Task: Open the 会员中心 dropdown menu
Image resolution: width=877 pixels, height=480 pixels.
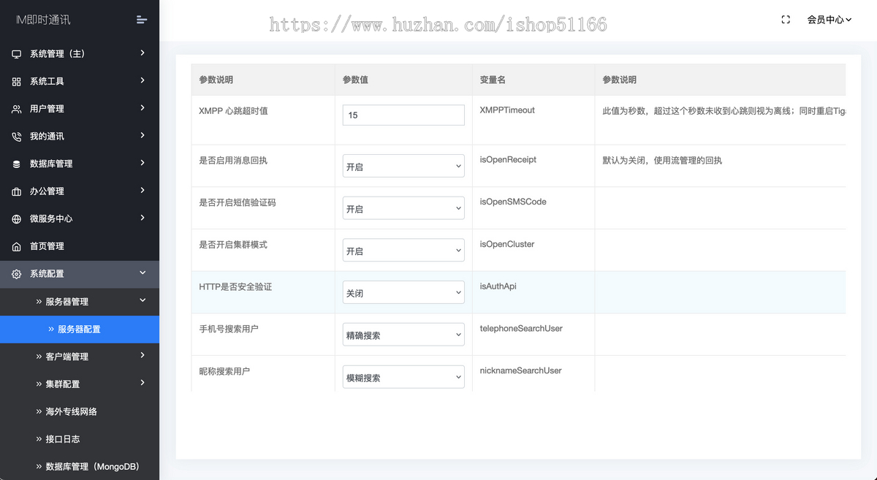Action: point(829,20)
